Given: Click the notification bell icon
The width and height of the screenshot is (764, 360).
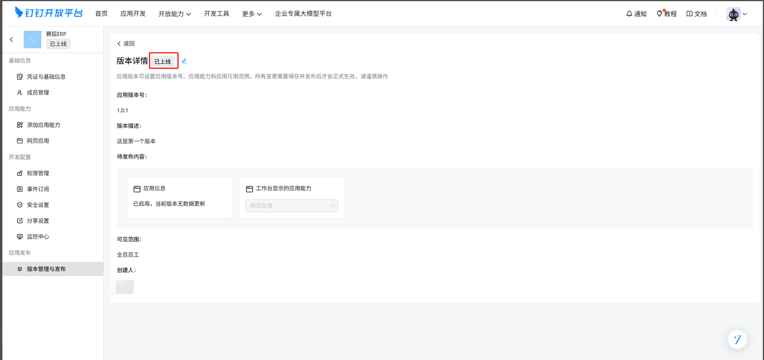Looking at the screenshot, I should tap(629, 14).
